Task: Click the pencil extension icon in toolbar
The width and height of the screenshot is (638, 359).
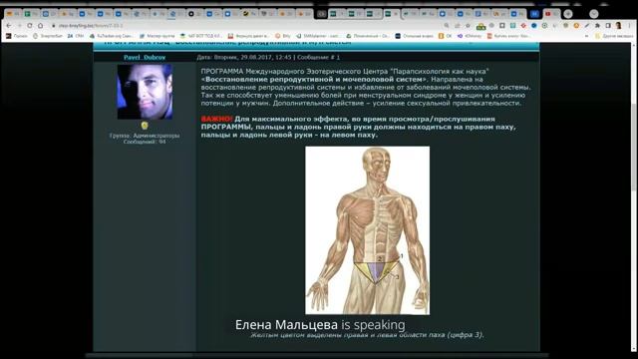Action: point(587,25)
